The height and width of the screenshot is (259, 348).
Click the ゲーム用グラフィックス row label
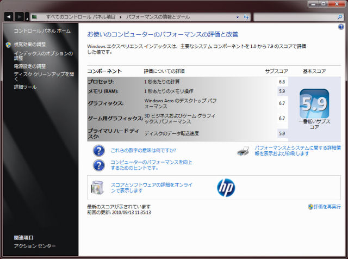click(x=115, y=119)
